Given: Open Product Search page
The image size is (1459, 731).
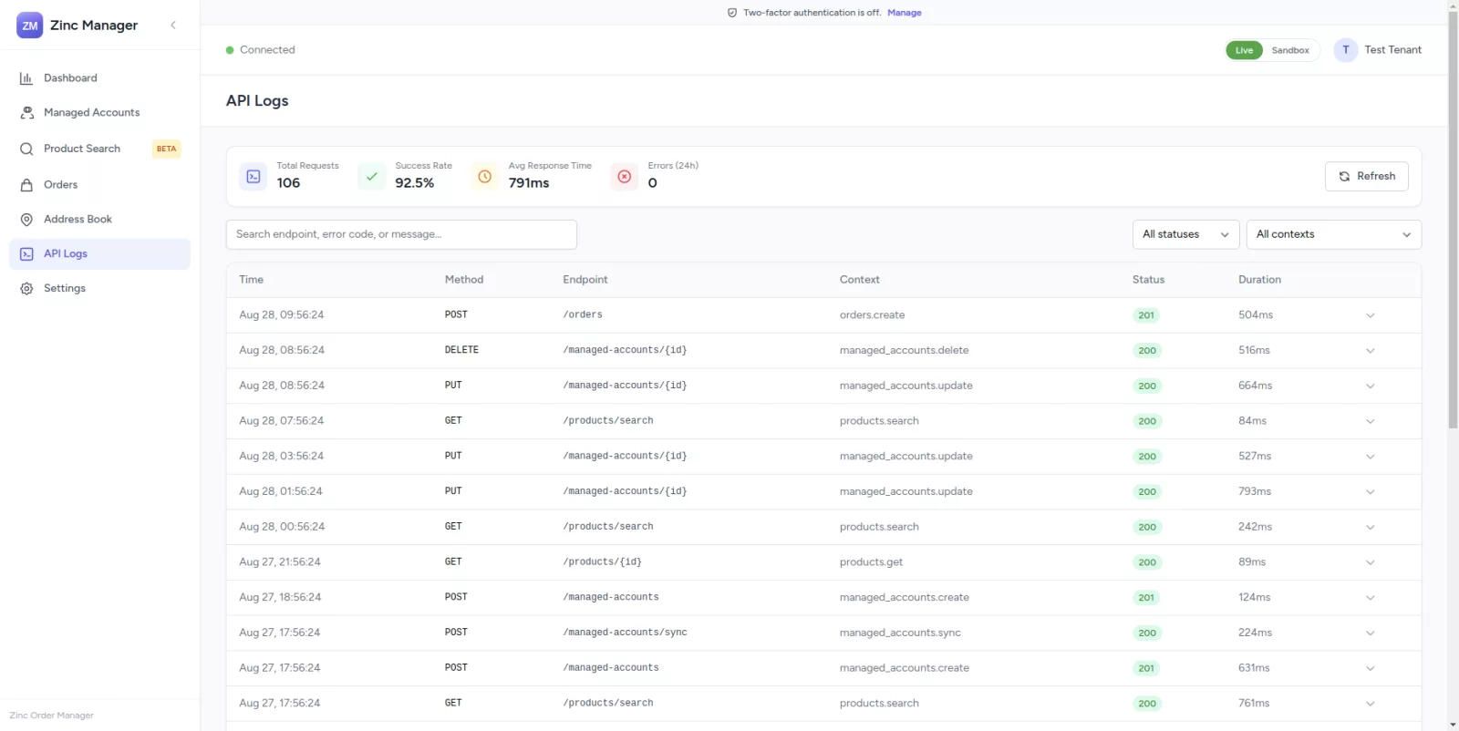Looking at the screenshot, I should point(99,149).
